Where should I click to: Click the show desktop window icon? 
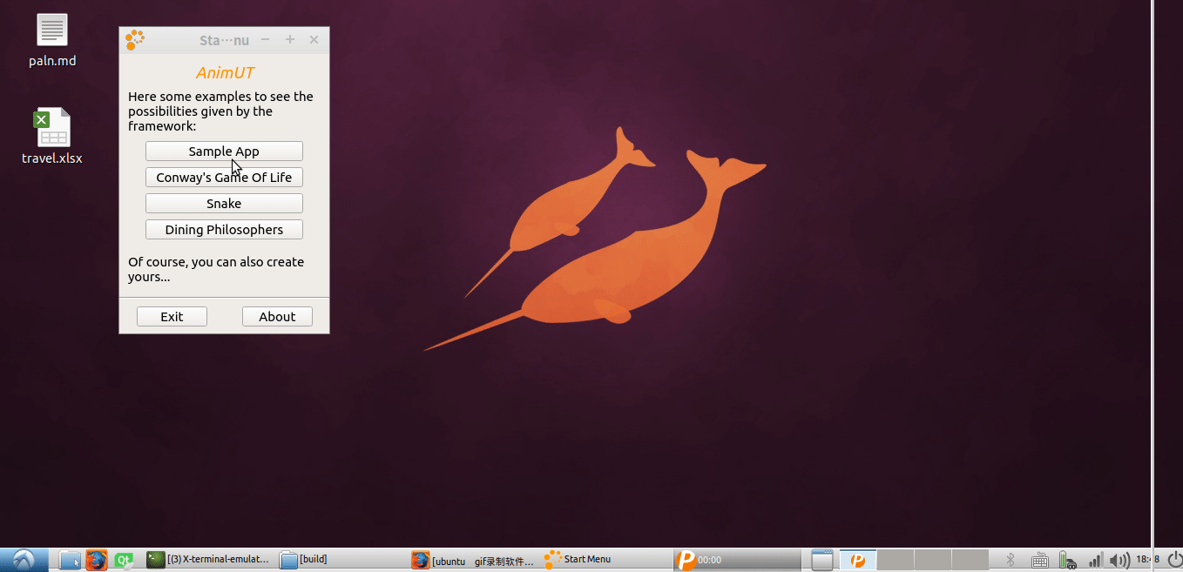click(822, 560)
